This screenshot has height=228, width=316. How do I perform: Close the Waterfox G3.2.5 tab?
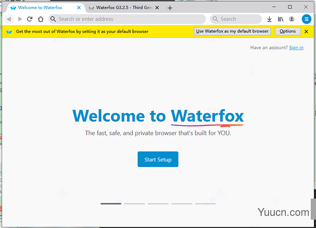tap(157, 8)
